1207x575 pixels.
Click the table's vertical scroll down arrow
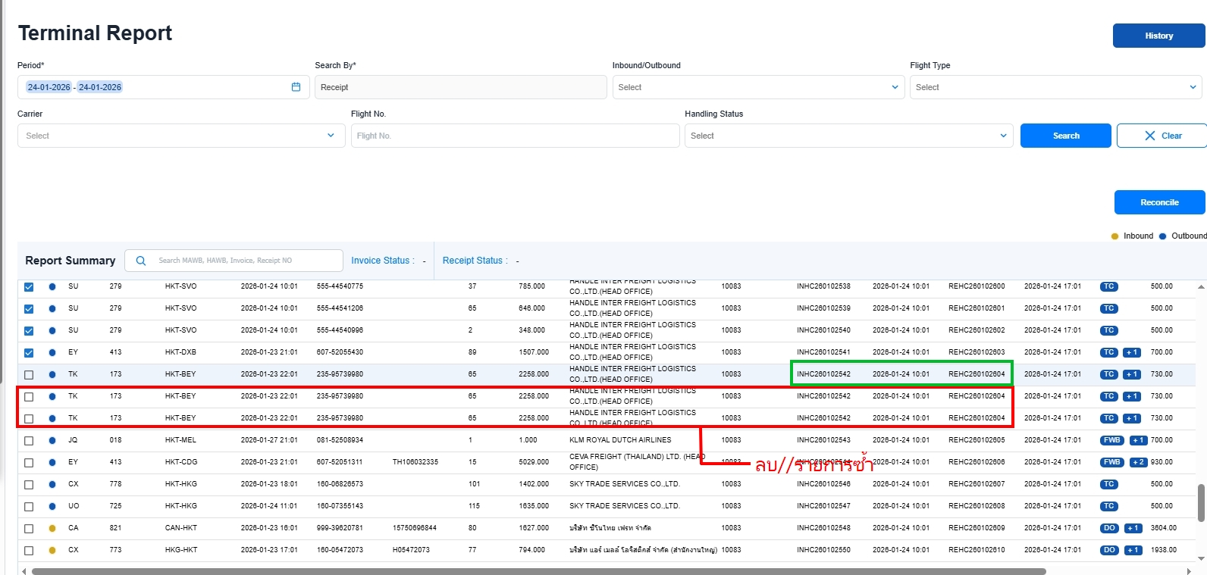[1201, 558]
